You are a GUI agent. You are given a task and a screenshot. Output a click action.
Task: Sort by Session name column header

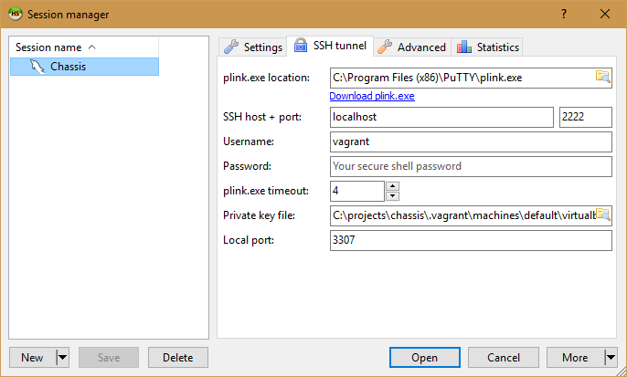[x=84, y=47]
